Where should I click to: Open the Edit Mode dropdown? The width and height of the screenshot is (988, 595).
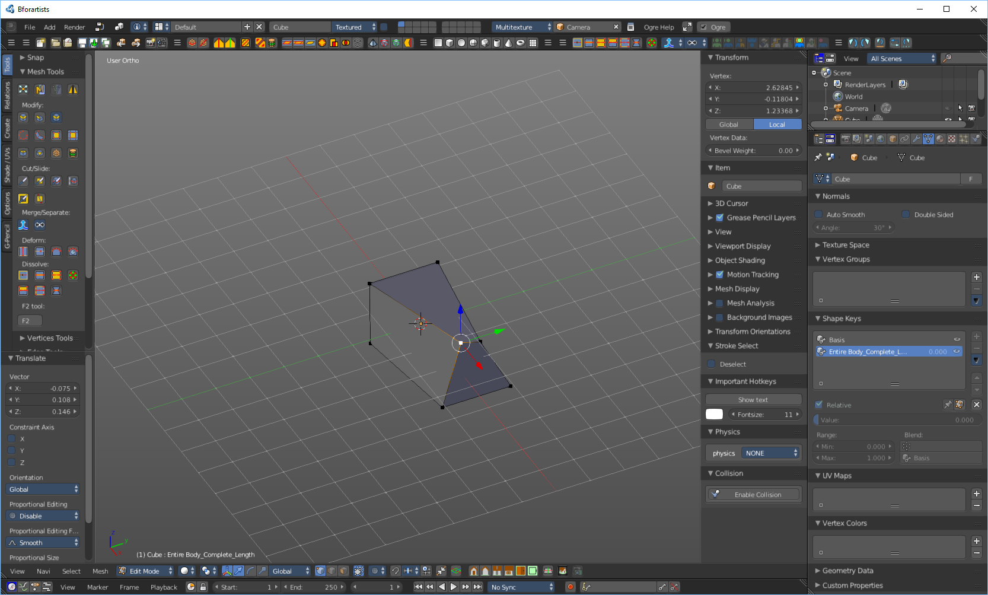point(145,571)
